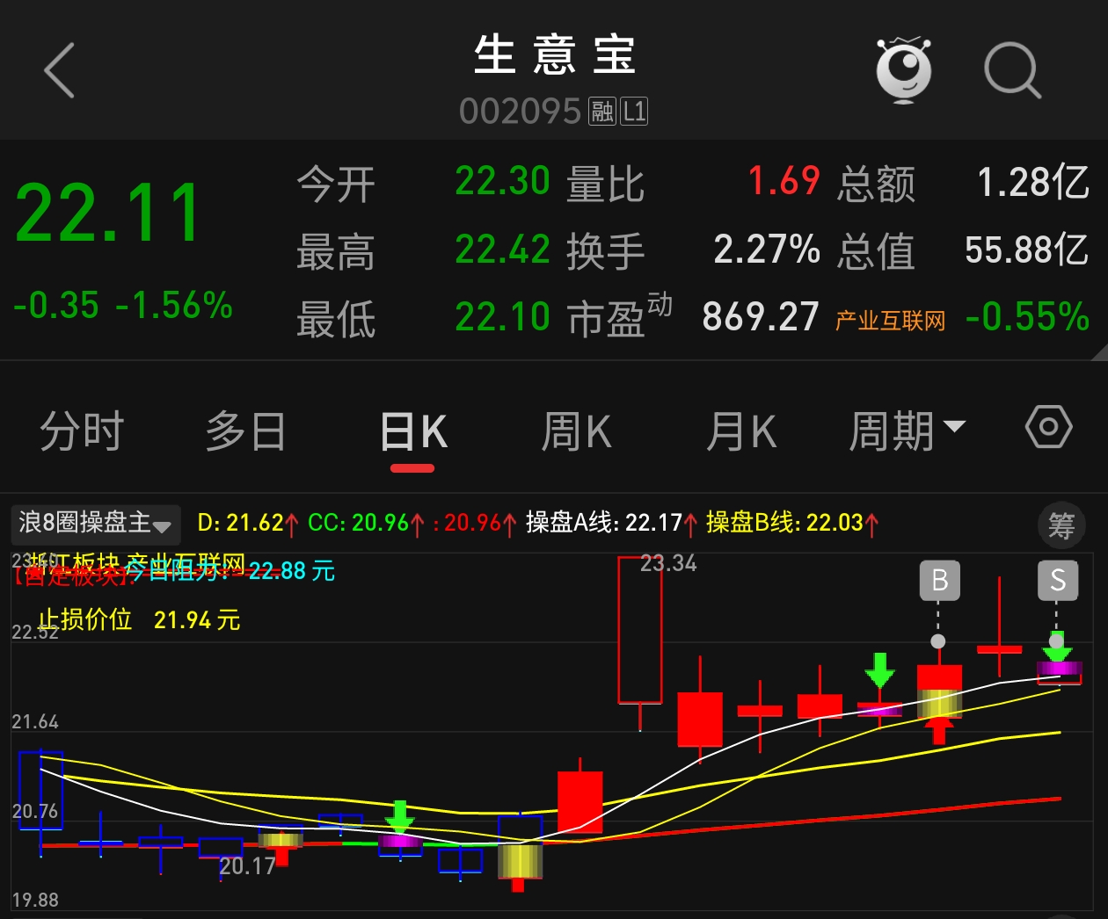The image size is (1108, 919).
Task: Expand the 周期 period dropdown
Action: tap(907, 431)
